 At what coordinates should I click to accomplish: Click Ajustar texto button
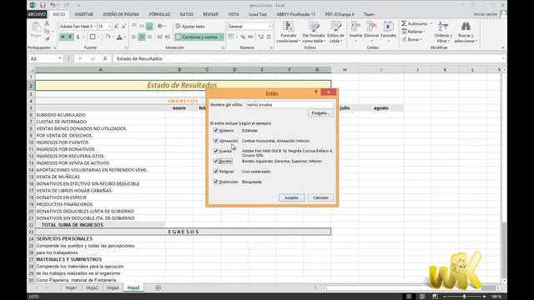tap(191, 26)
